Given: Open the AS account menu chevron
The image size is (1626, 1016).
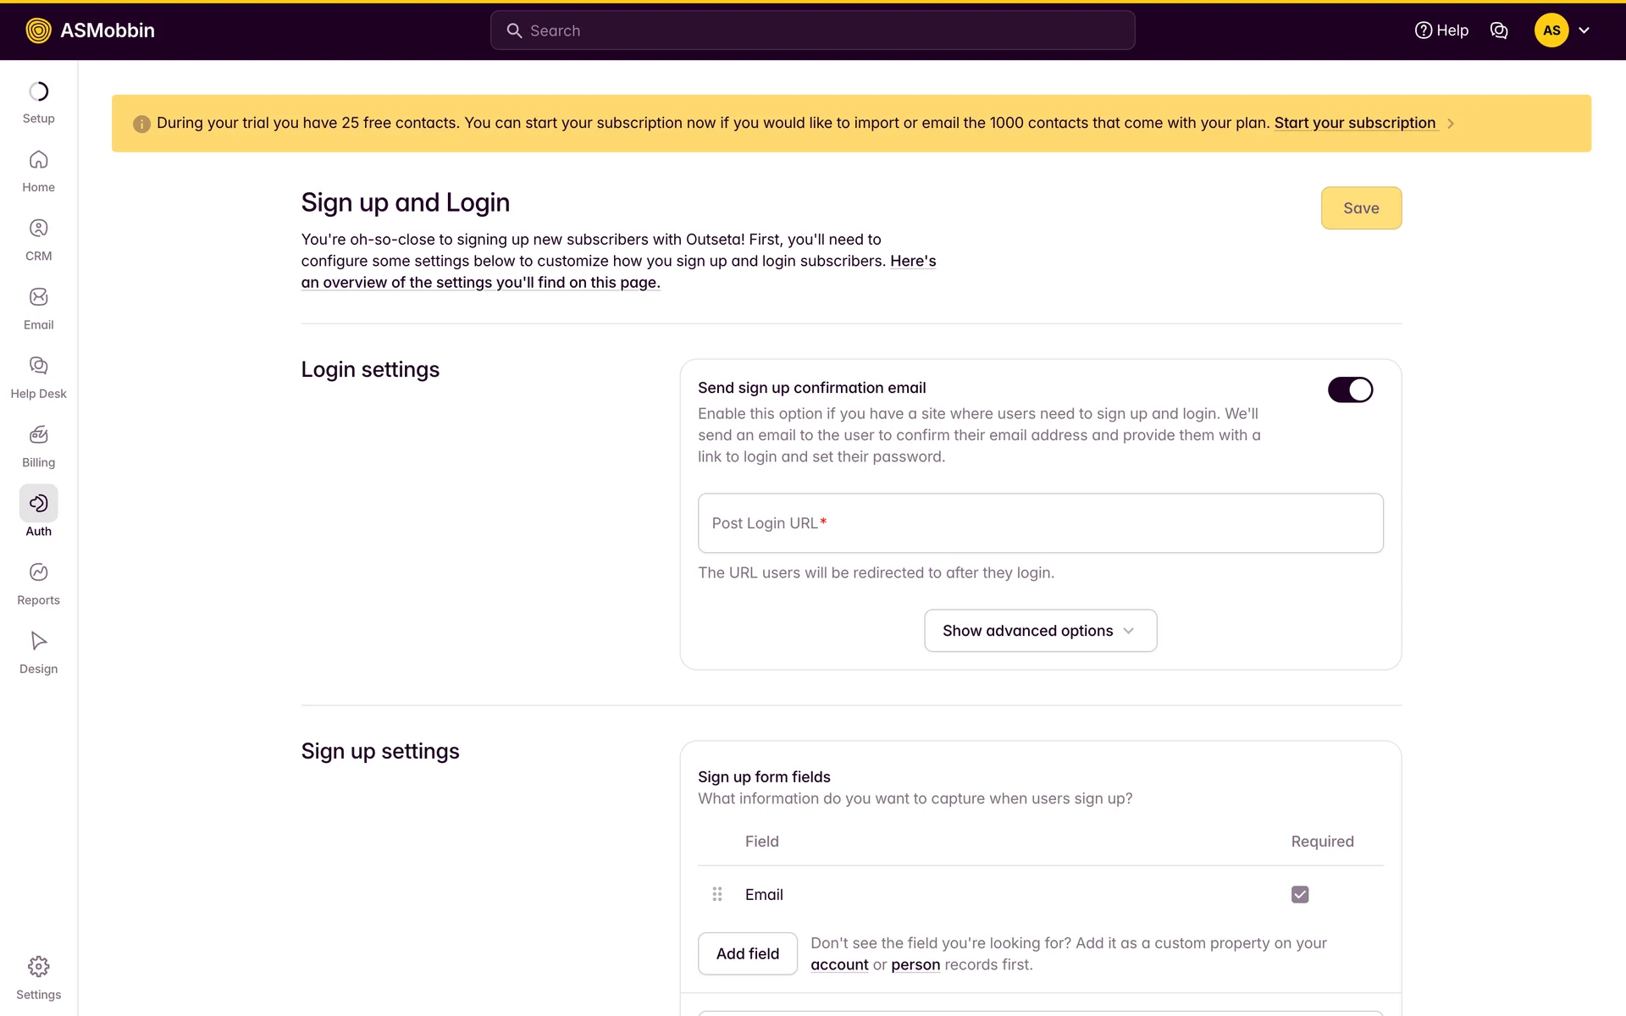Looking at the screenshot, I should (x=1584, y=30).
